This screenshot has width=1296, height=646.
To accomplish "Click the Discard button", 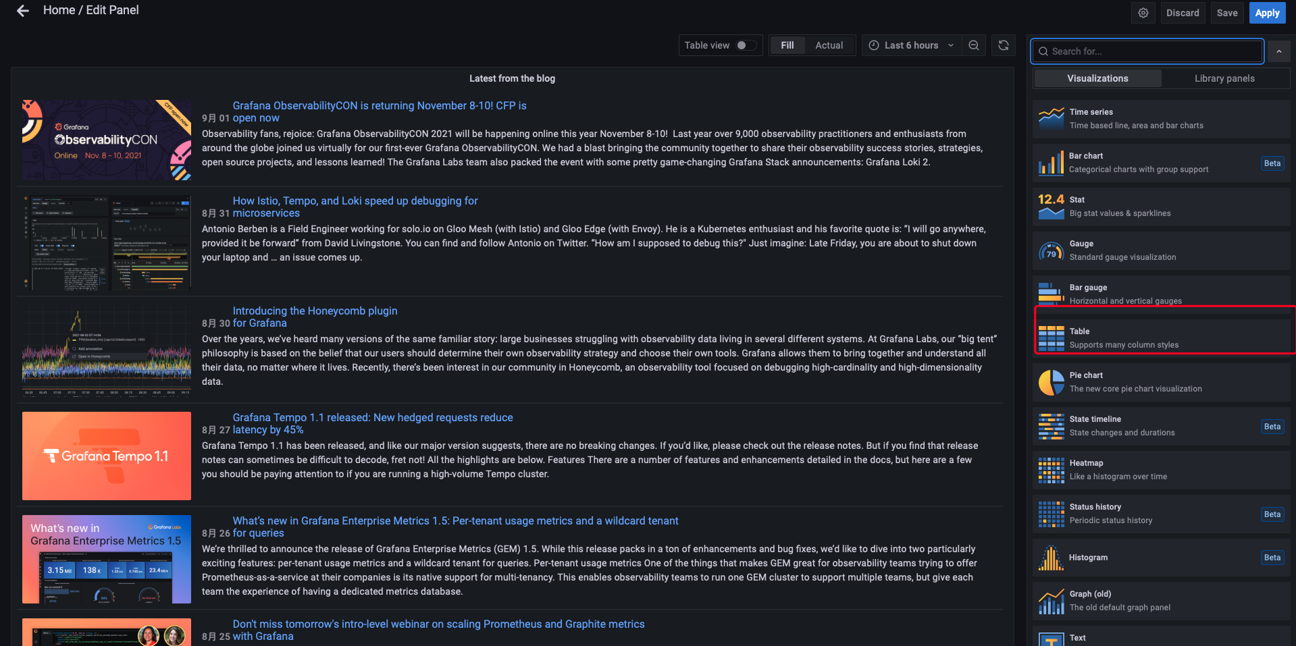I will [x=1183, y=13].
